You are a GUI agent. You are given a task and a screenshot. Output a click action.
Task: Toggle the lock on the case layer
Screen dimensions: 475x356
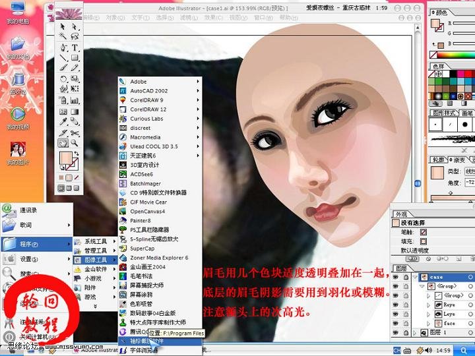click(x=406, y=277)
